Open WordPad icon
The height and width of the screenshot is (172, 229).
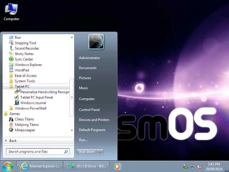coord(11,70)
